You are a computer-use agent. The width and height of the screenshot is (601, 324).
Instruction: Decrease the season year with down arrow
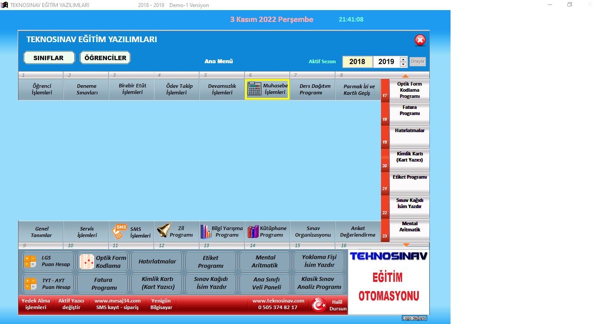(x=403, y=65)
